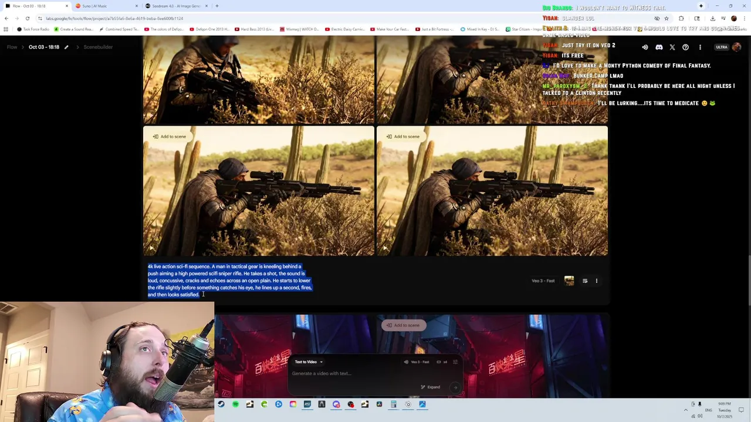The width and height of the screenshot is (751, 422).
Task: Click the Expand prompt button
Action: (x=431, y=387)
